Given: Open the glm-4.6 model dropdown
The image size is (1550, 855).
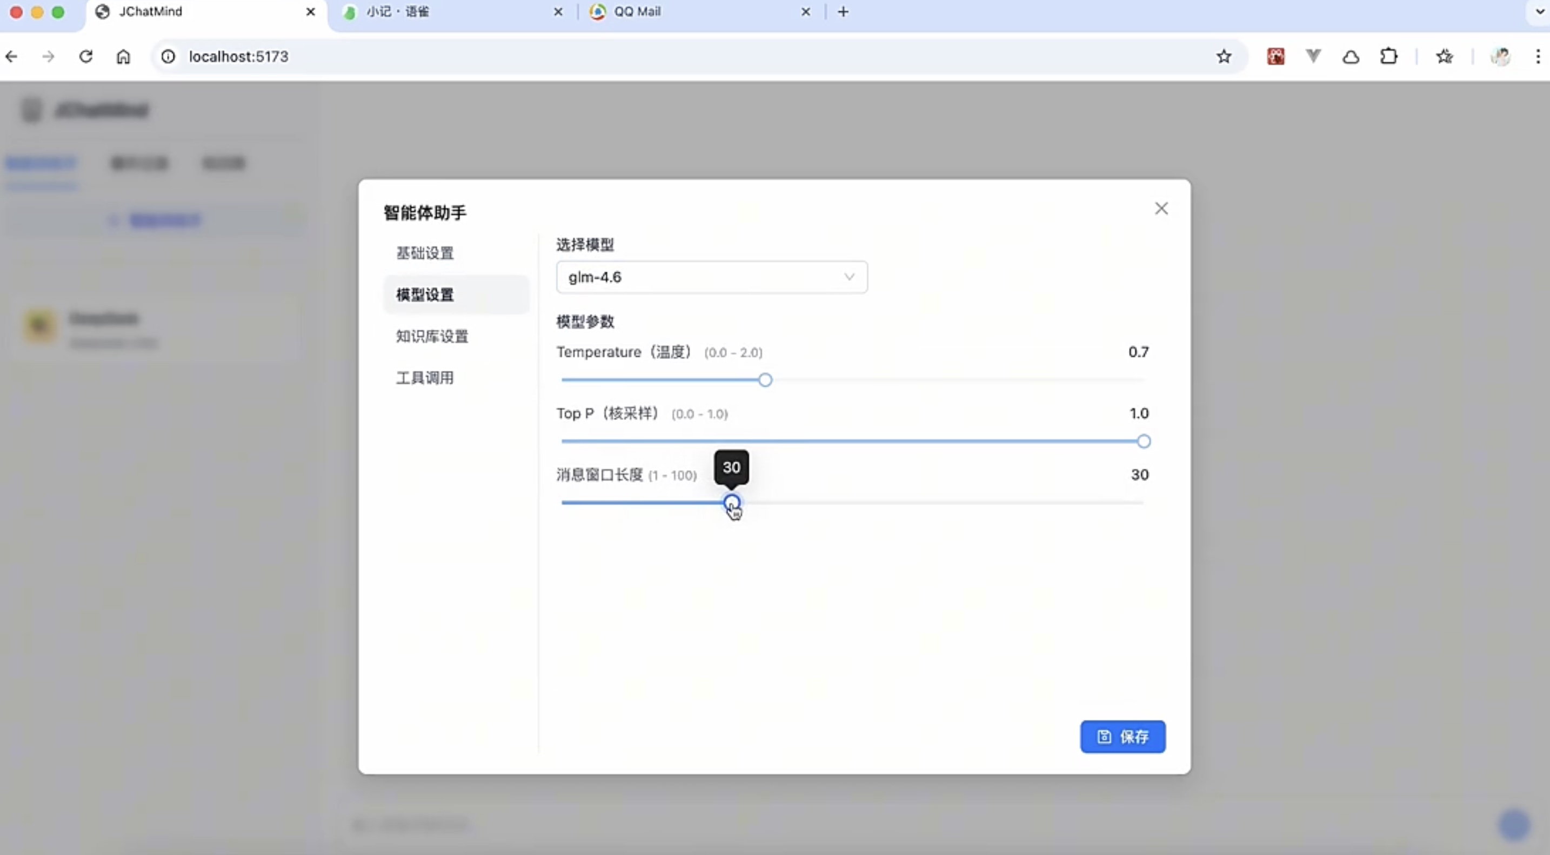Looking at the screenshot, I should click(x=711, y=277).
